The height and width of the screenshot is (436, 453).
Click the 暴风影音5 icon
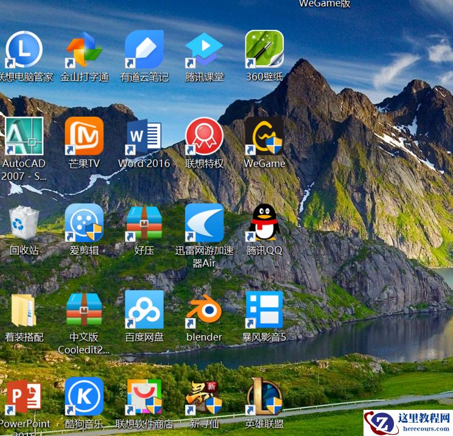[x=264, y=310]
